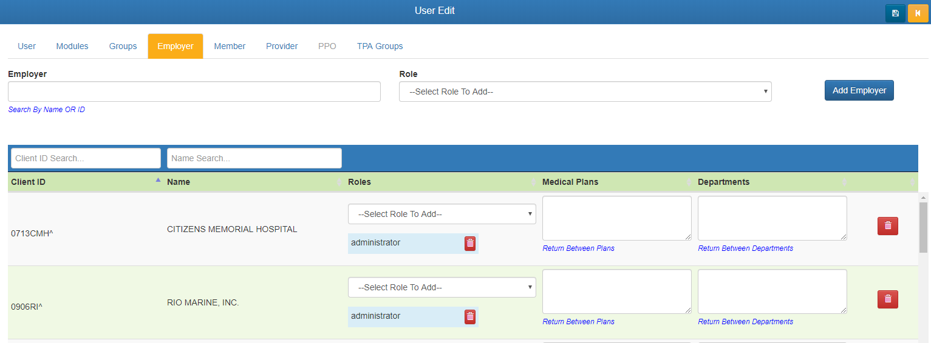931x343 pixels.
Task: Open the TPA Groups tab
Action: click(380, 46)
